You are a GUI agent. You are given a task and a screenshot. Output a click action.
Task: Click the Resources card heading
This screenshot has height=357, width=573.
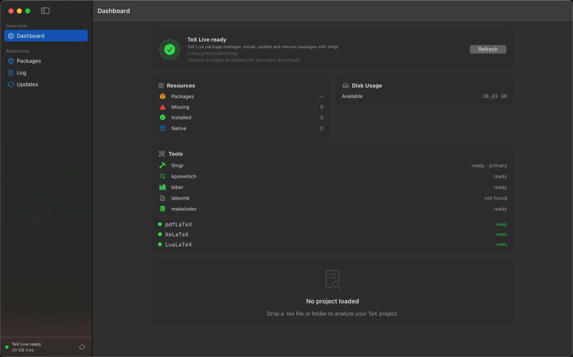[181, 86]
